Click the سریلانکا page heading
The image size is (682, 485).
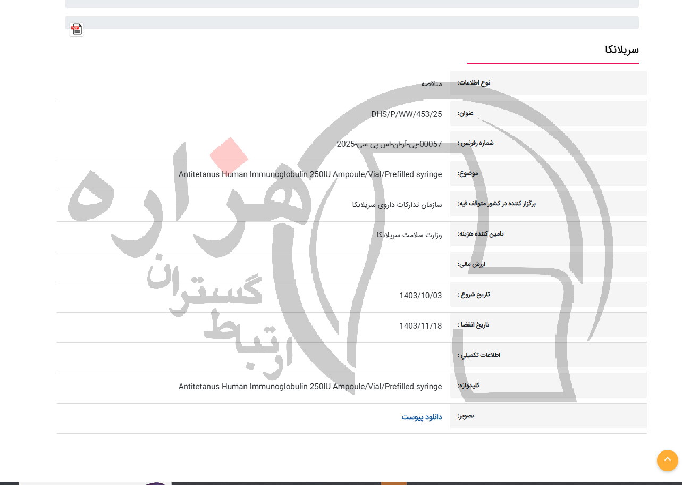621,49
